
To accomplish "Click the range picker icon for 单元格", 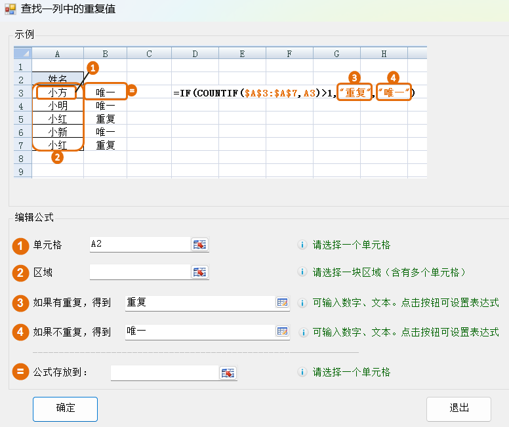I will pos(199,245).
